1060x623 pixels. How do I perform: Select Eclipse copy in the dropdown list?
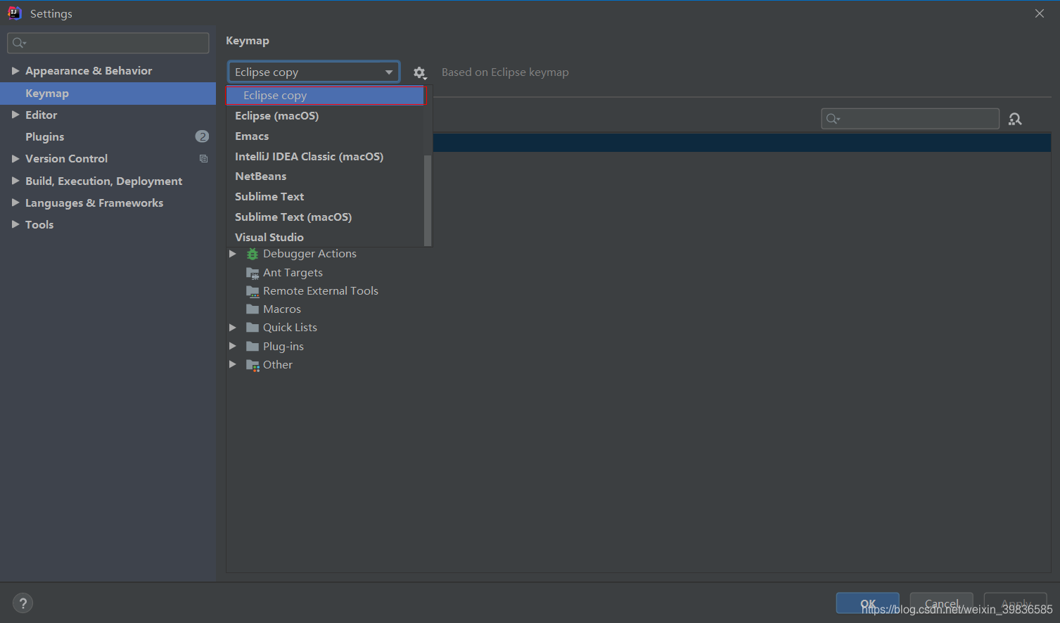(x=326, y=96)
